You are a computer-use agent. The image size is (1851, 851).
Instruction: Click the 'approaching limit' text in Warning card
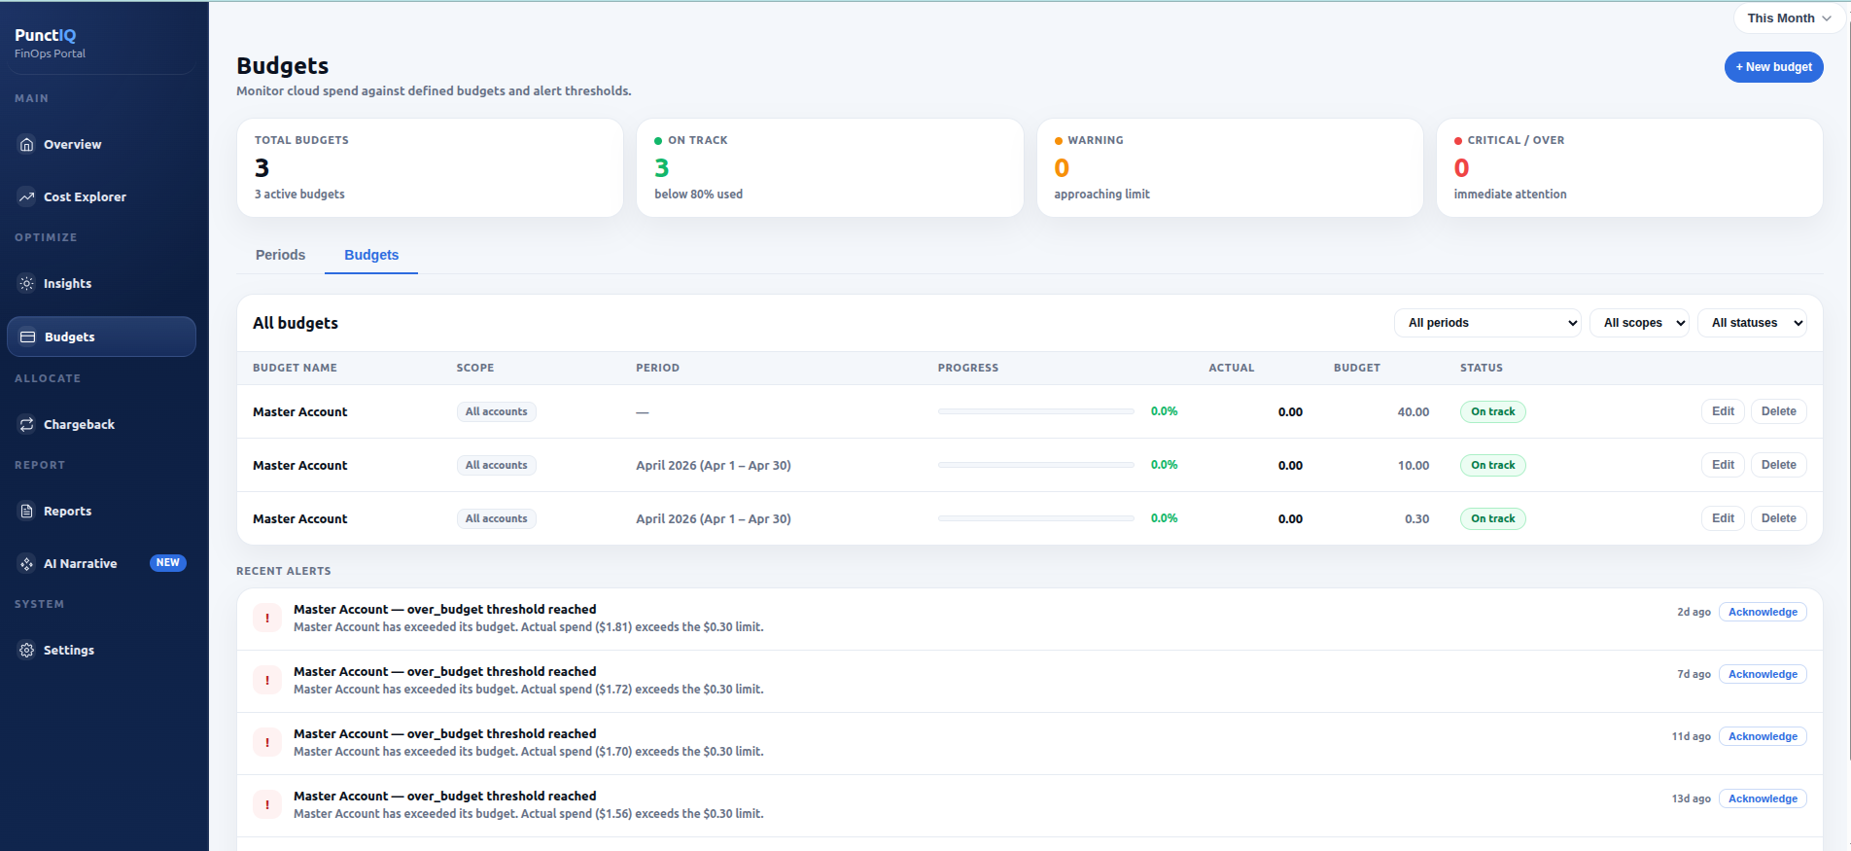coord(1101,194)
